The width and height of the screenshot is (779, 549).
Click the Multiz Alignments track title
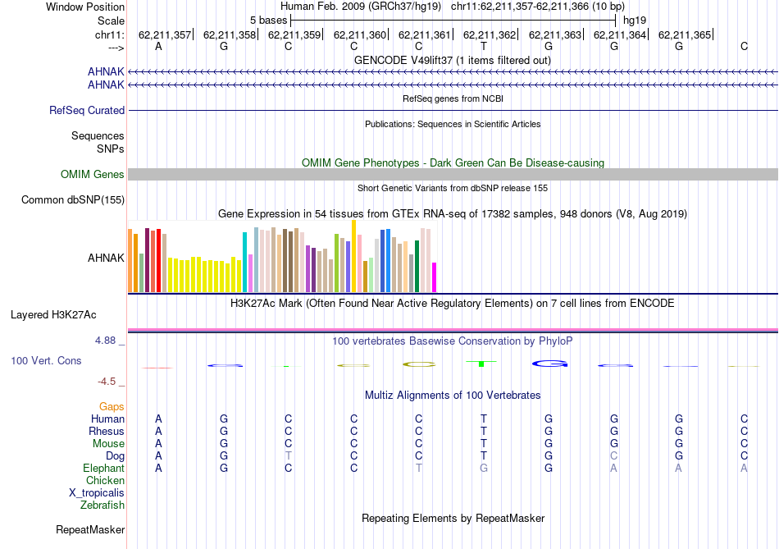[452, 396]
